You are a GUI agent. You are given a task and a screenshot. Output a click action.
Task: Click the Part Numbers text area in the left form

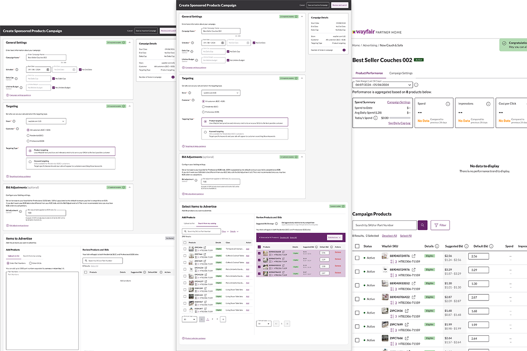pyautogui.click(x=43, y=311)
